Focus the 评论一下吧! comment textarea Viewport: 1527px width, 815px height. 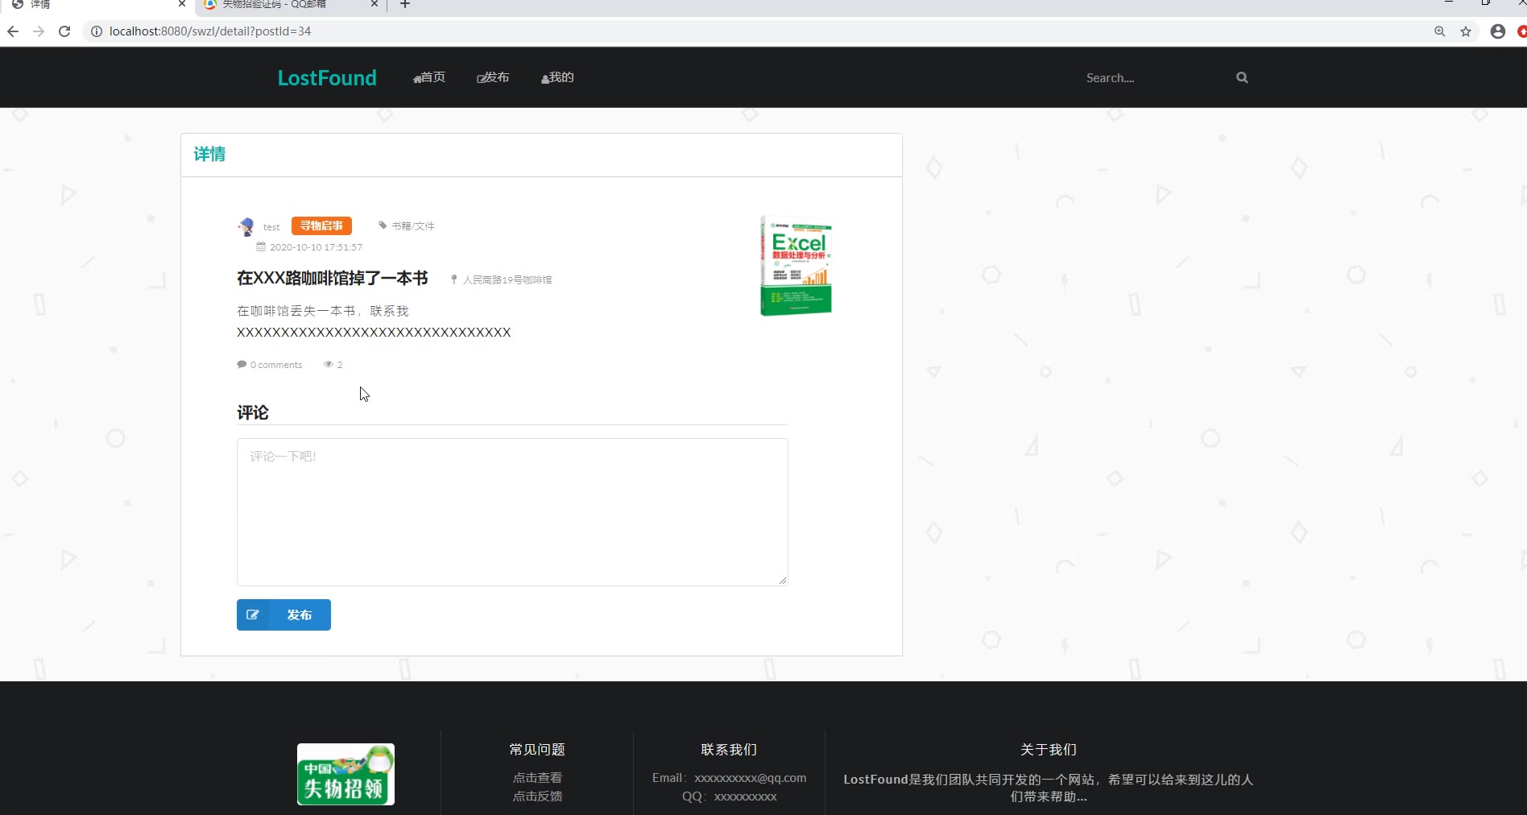[x=512, y=512]
